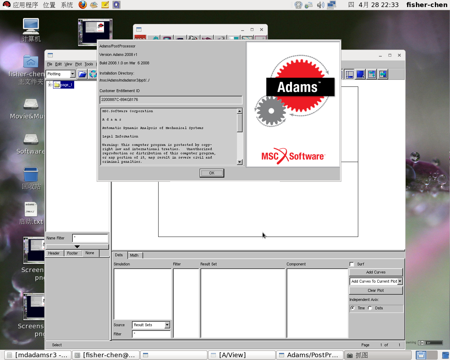Click the reload/refresh icon beside the open-folder icon
The width and height of the screenshot is (450, 360).
pyautogui.click(x=92, y=74)
